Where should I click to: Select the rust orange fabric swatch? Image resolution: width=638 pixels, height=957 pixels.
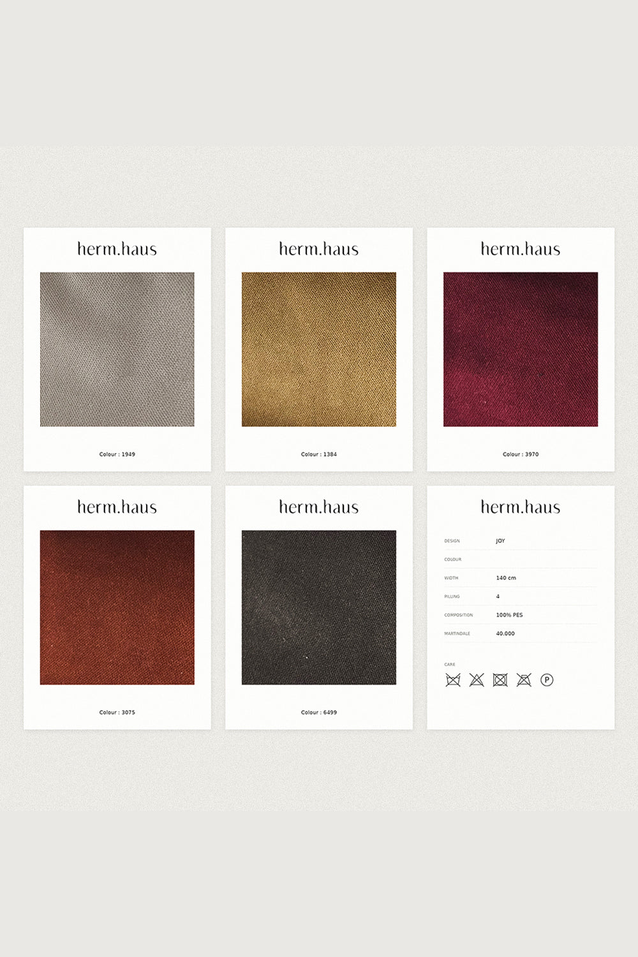(117, 607)
